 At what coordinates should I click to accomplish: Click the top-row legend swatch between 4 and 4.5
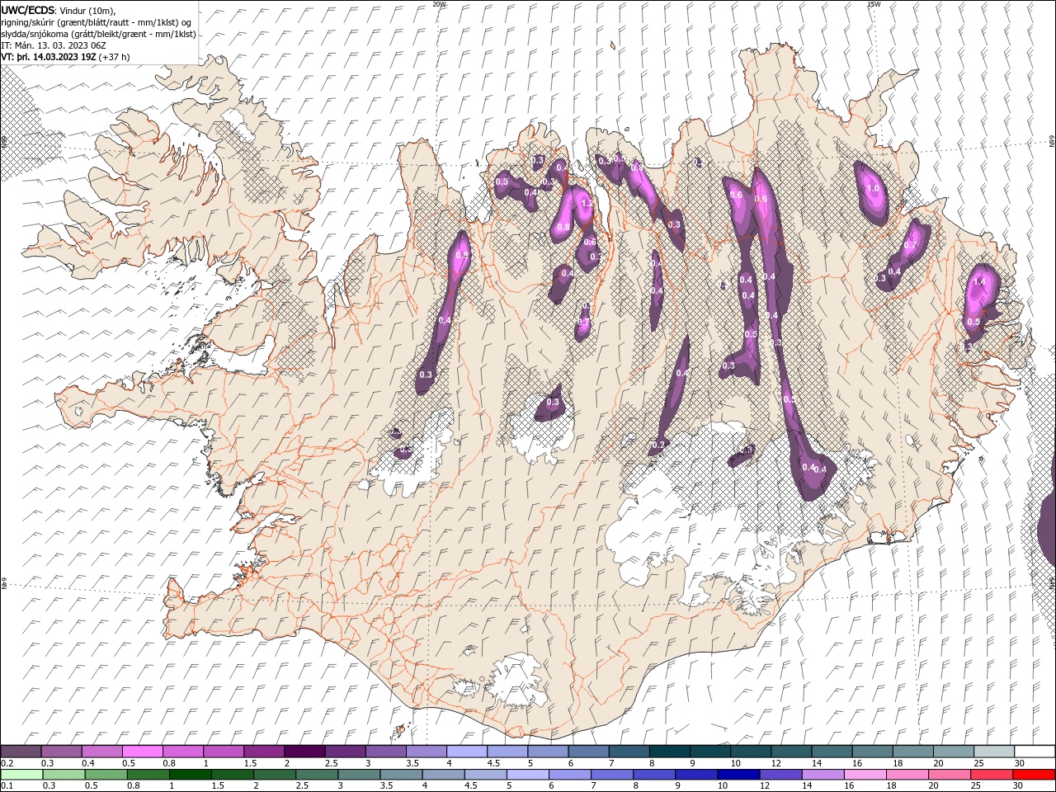[x=467, y=752]
